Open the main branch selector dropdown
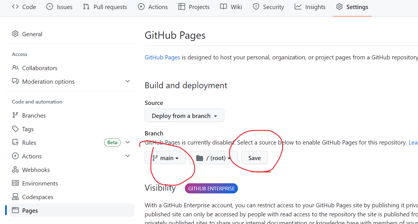The height and width of the screenshot is (224, 418). (x=165, y=158)
